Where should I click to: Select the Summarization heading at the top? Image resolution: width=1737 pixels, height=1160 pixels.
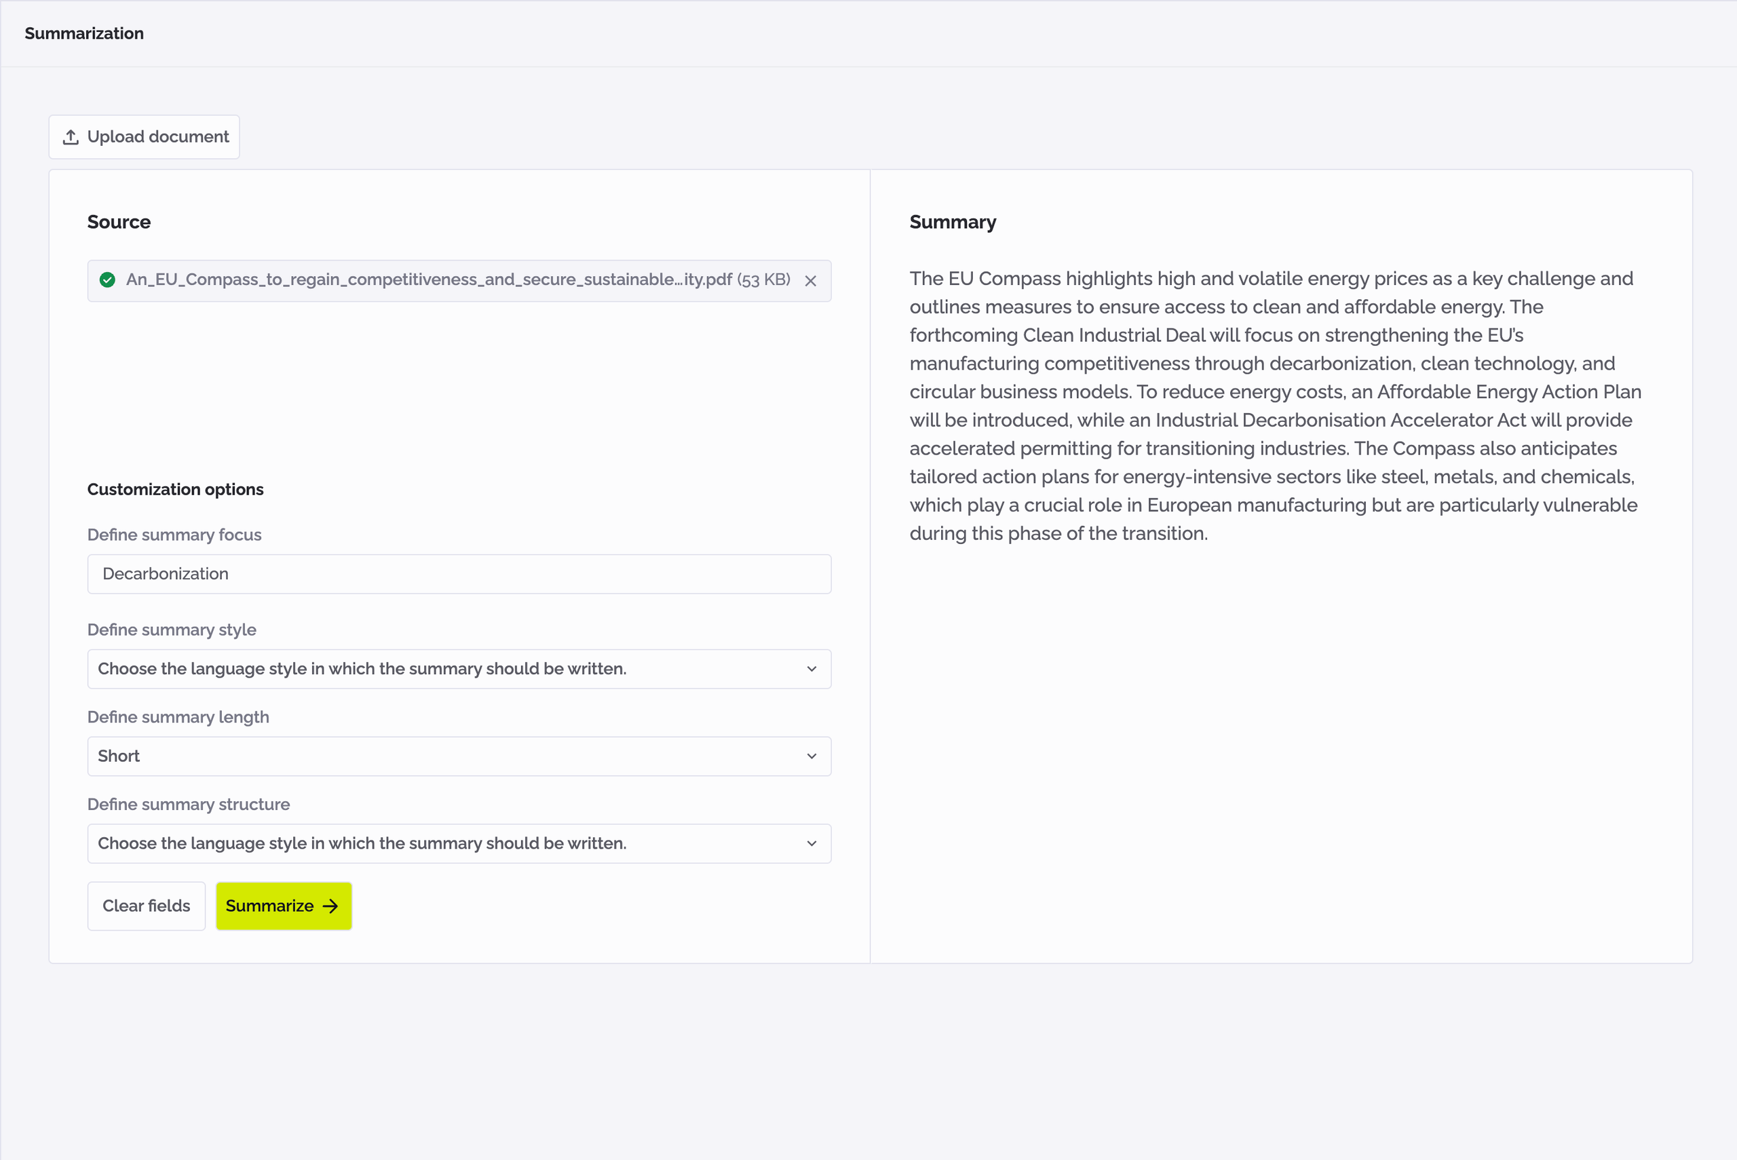tap(83, 33)
